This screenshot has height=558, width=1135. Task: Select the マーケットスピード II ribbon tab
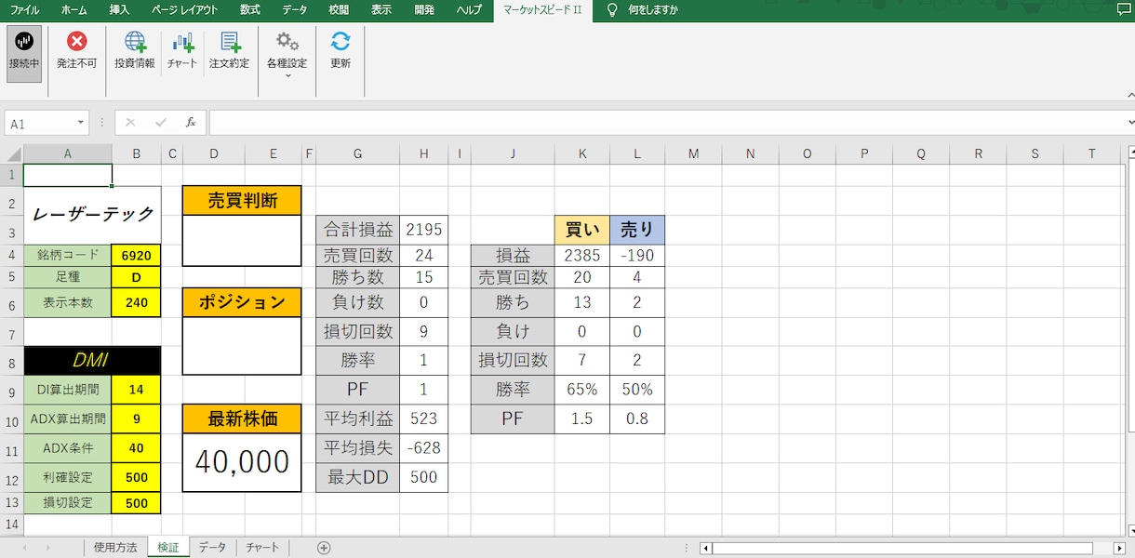coord(542,10)
